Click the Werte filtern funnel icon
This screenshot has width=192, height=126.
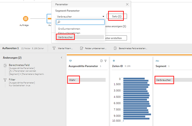pyautogui.click(x=54, y=48)
